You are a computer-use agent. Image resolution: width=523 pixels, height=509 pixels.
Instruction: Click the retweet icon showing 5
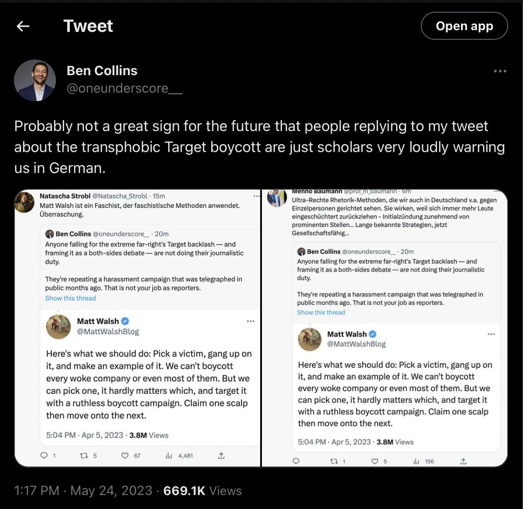pyautogui.click(x=84, y=456)
